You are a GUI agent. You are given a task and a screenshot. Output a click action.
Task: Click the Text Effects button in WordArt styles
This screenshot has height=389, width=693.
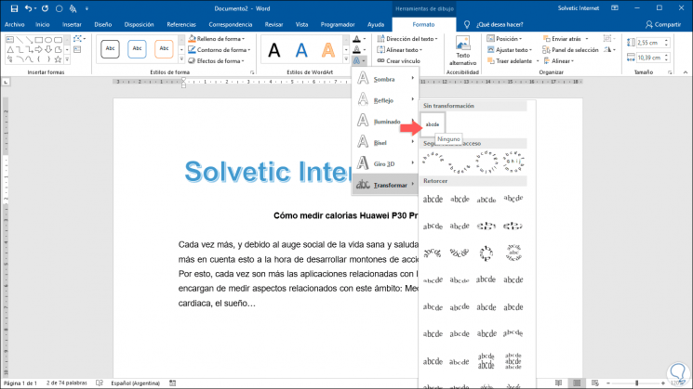coord(359,61)
